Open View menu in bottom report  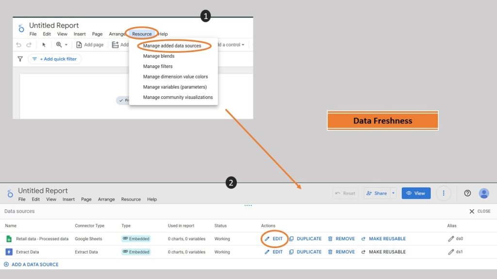pos(51,199)
